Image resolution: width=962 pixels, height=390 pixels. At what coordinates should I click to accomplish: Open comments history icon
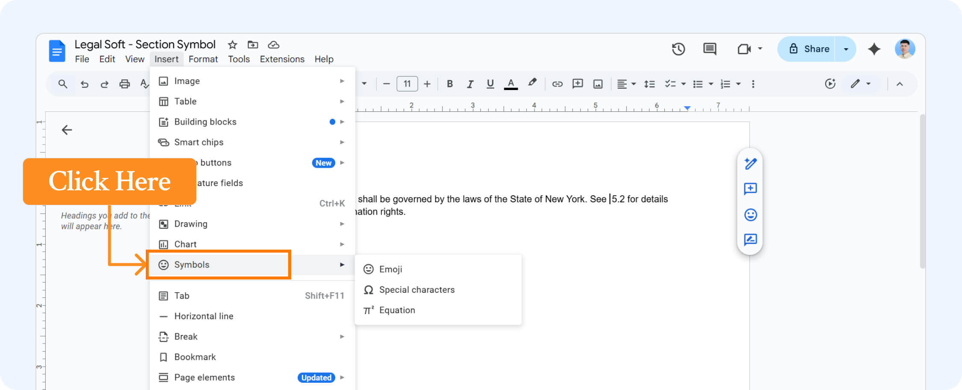(710, 49)
